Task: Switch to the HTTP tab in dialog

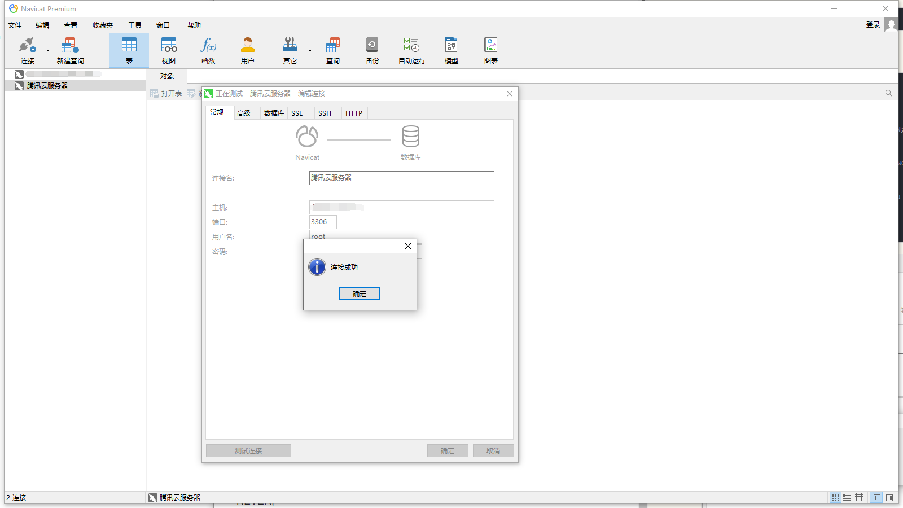Action: 354,113
